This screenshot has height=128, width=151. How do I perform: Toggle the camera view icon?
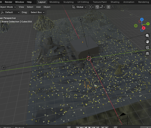pos(147,48)
